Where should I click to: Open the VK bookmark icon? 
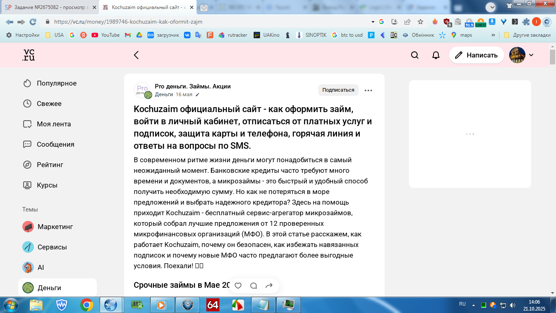click(187, 35)
